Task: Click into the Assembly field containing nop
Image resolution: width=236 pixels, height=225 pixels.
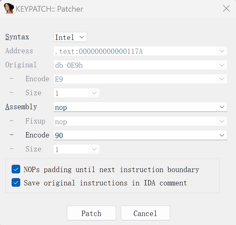Action: pyautogui.click(x=133, y=107)
